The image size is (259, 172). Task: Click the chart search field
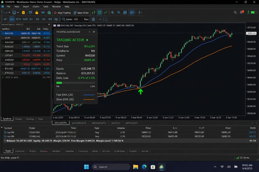pos(75,19)
